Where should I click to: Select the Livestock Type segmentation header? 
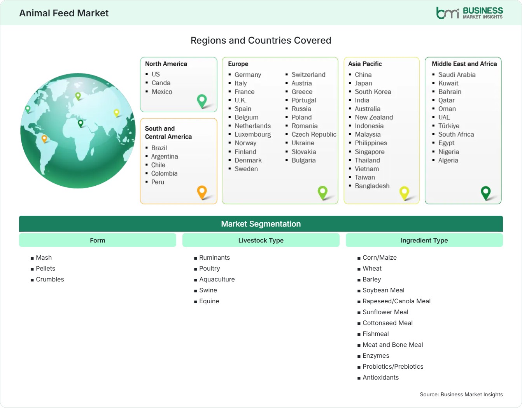(x=261, y=240)
